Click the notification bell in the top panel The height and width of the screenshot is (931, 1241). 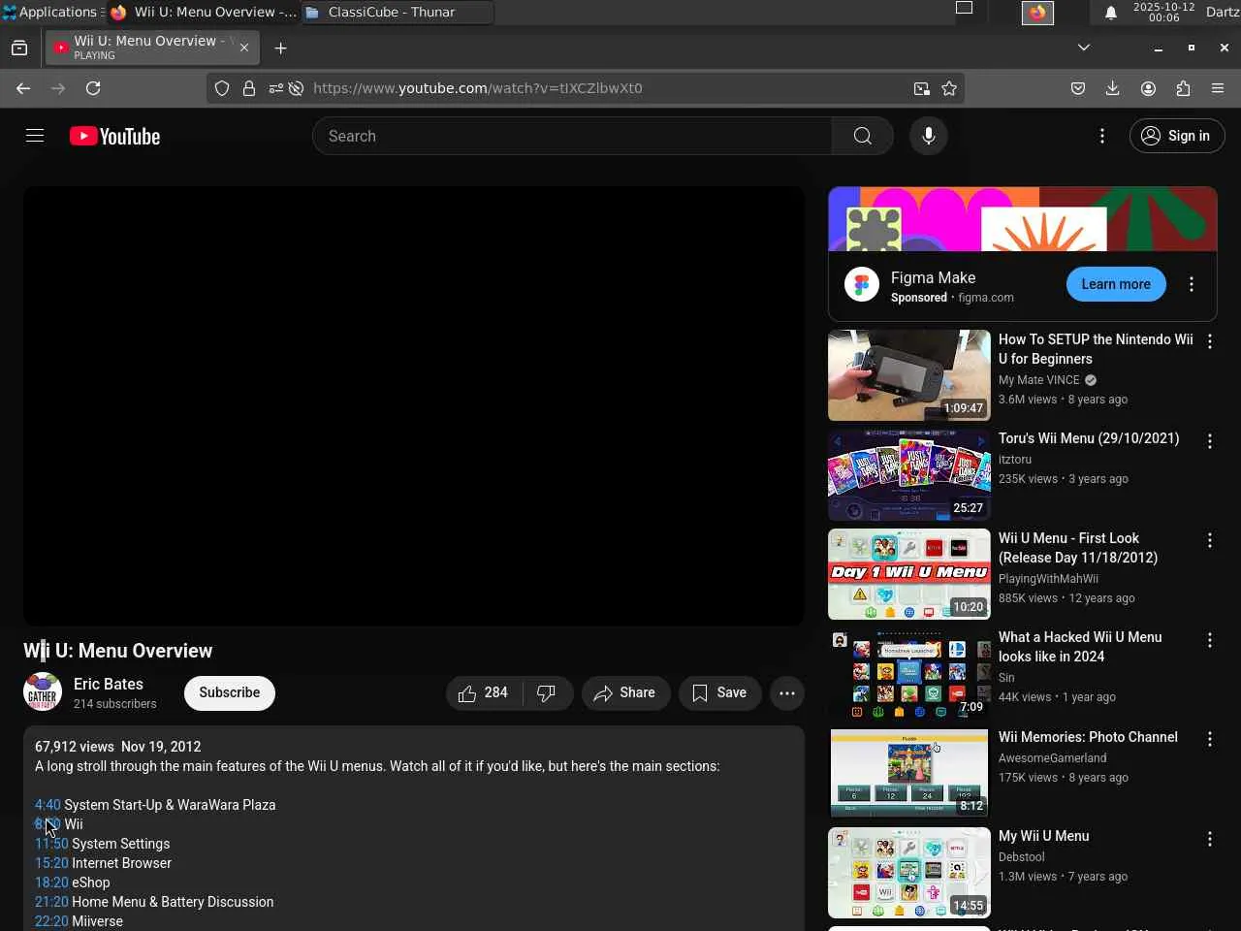coord(1111,13)
